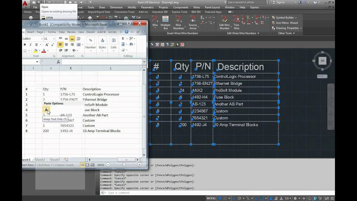Select the Wire tool in AutoCAD ribbon

coord(155,21)
